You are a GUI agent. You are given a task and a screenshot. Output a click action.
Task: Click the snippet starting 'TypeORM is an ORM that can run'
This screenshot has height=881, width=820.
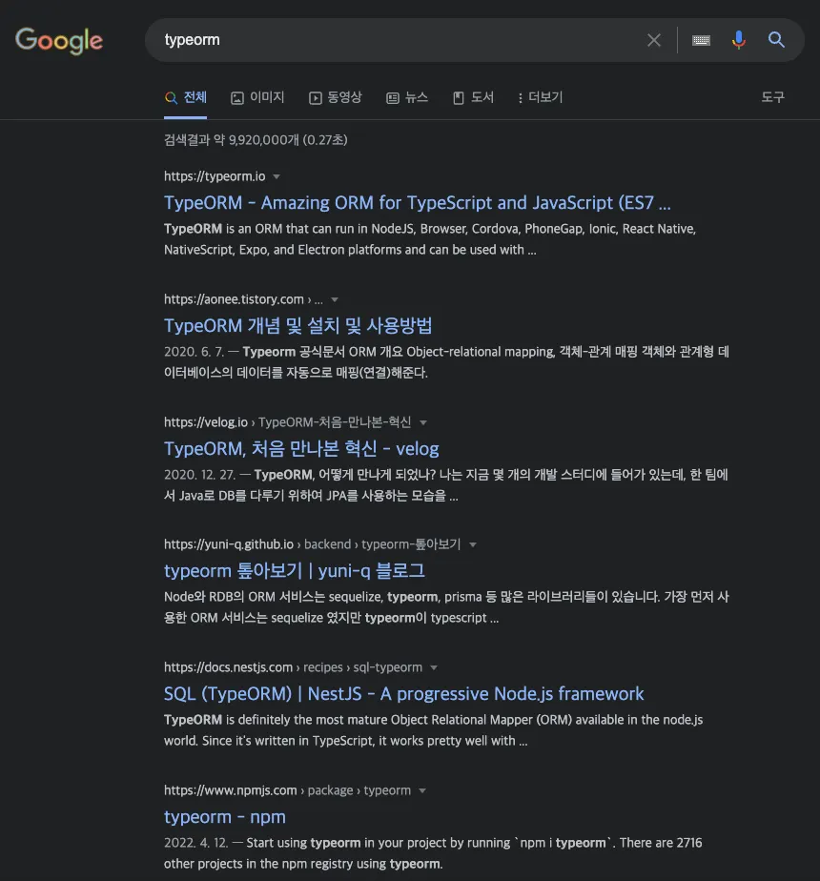[x=430, y=239]
